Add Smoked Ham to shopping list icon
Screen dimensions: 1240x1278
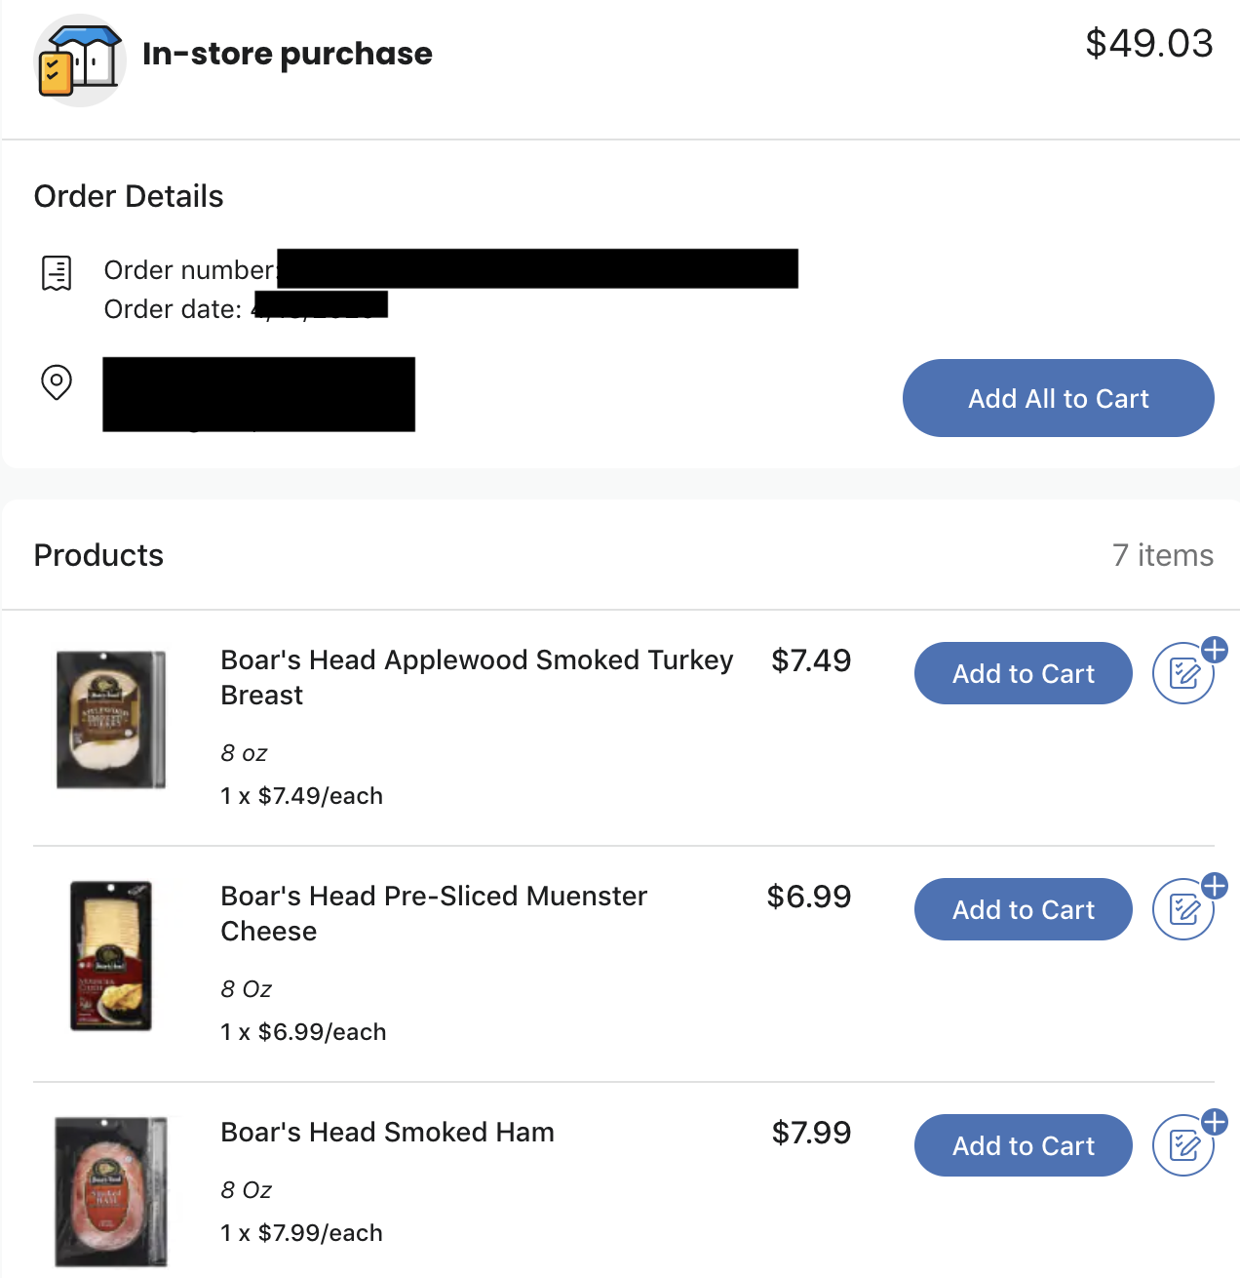pos(1184,1144)
